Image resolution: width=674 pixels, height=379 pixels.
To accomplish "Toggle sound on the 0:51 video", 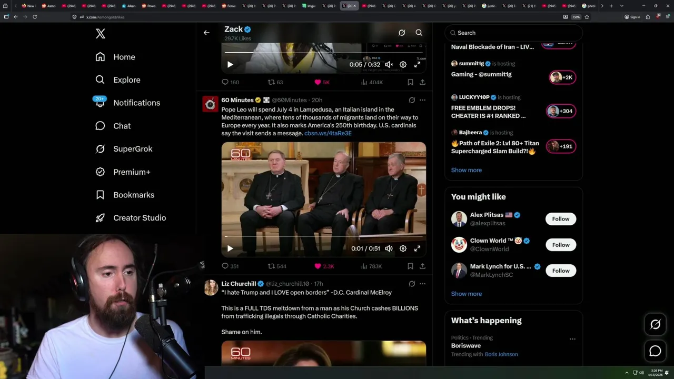I will coord(389,248).
